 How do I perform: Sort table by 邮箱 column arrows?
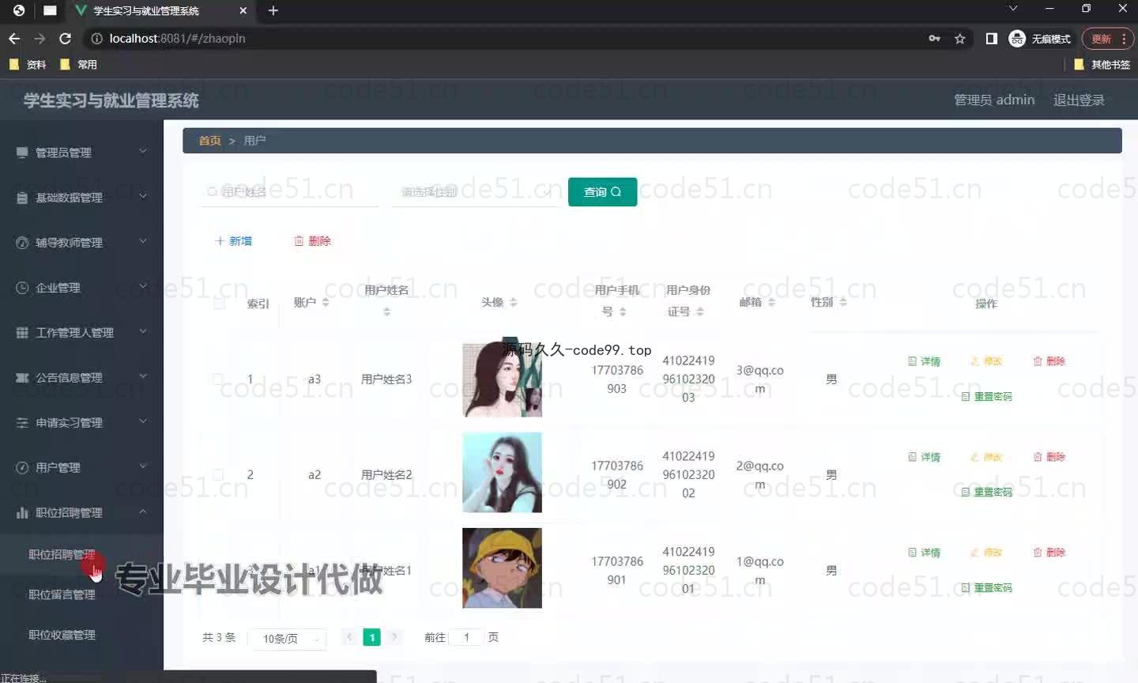coord(771,303)
